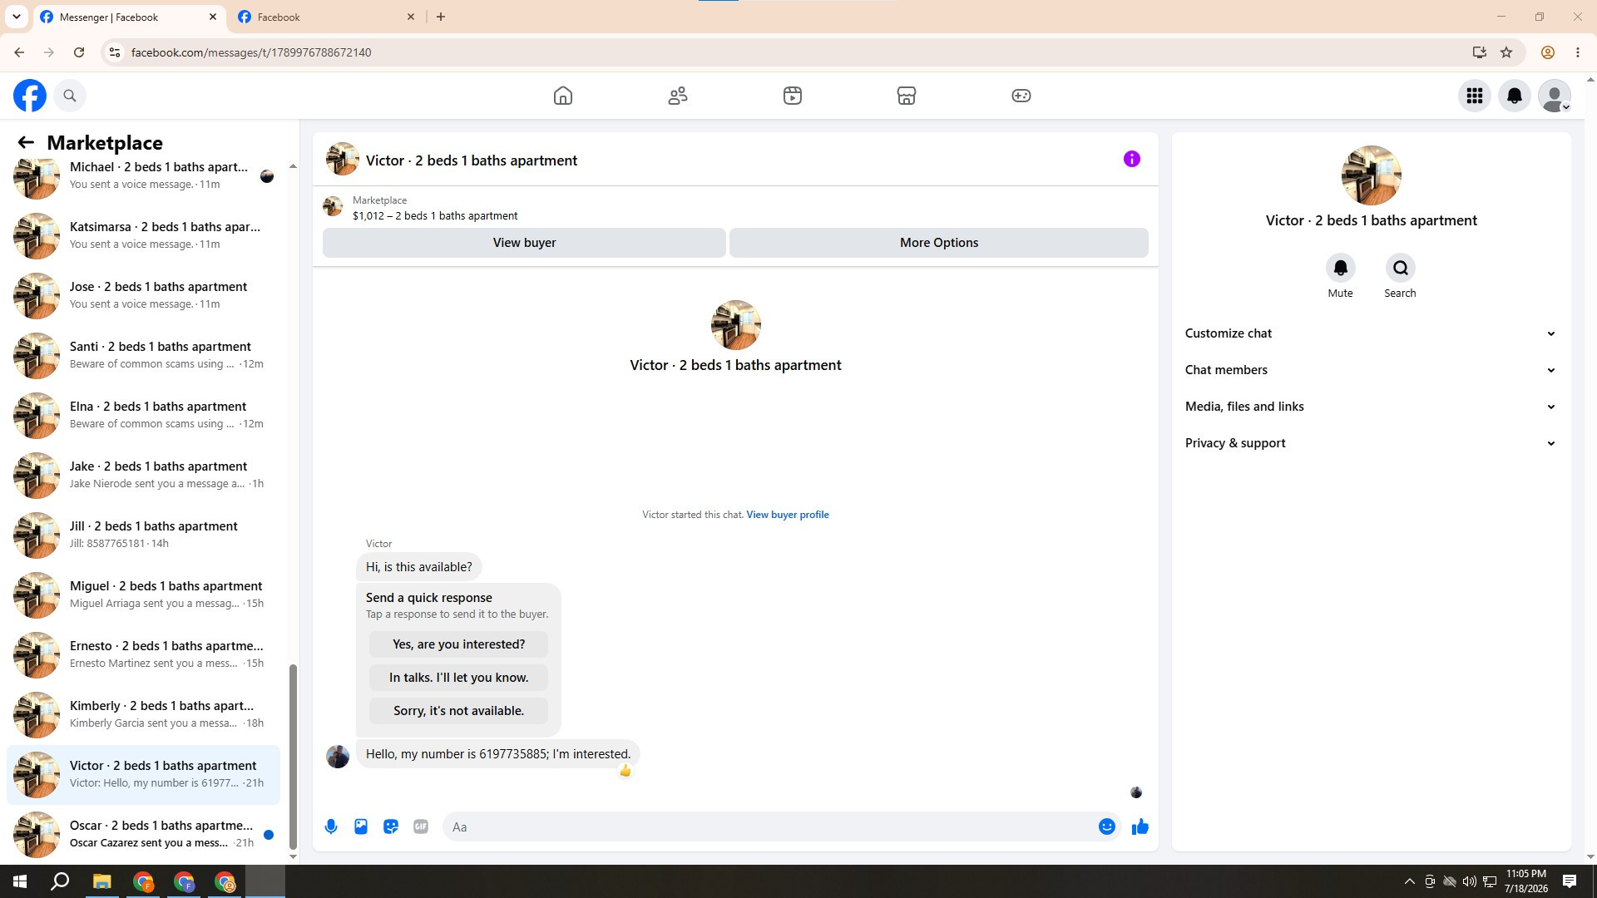Open Windows notification center

[1570, 881]
